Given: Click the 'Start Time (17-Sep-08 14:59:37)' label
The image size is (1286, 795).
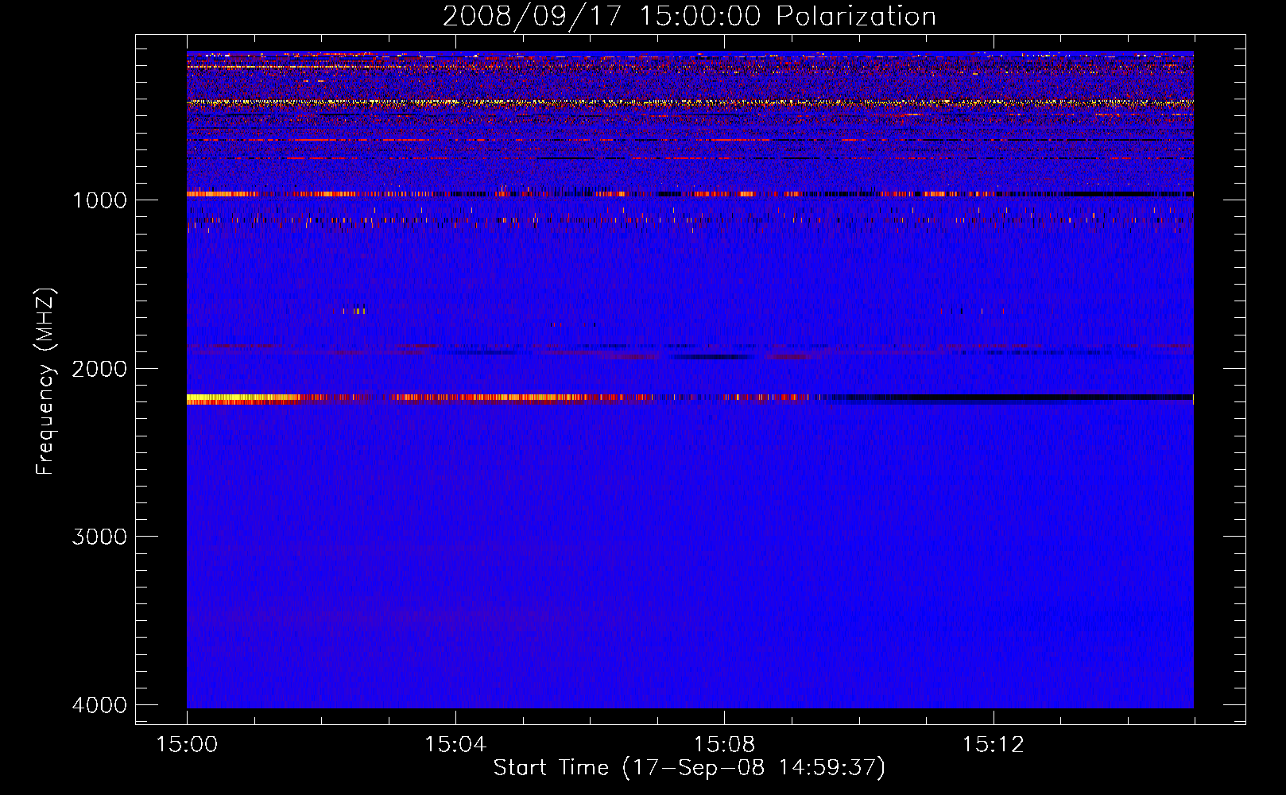Looking at the screenshot, I should pyautogui.click(x=689, y=768).
